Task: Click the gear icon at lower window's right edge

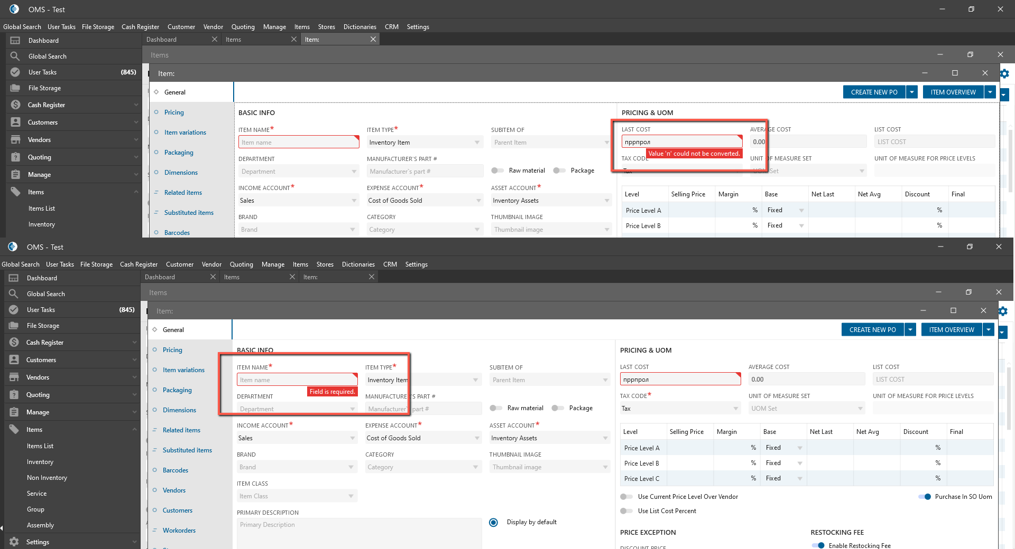Action: (x=1003, y=311)
